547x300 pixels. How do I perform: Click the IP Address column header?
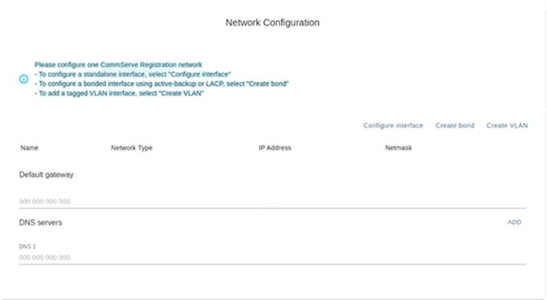275,148
